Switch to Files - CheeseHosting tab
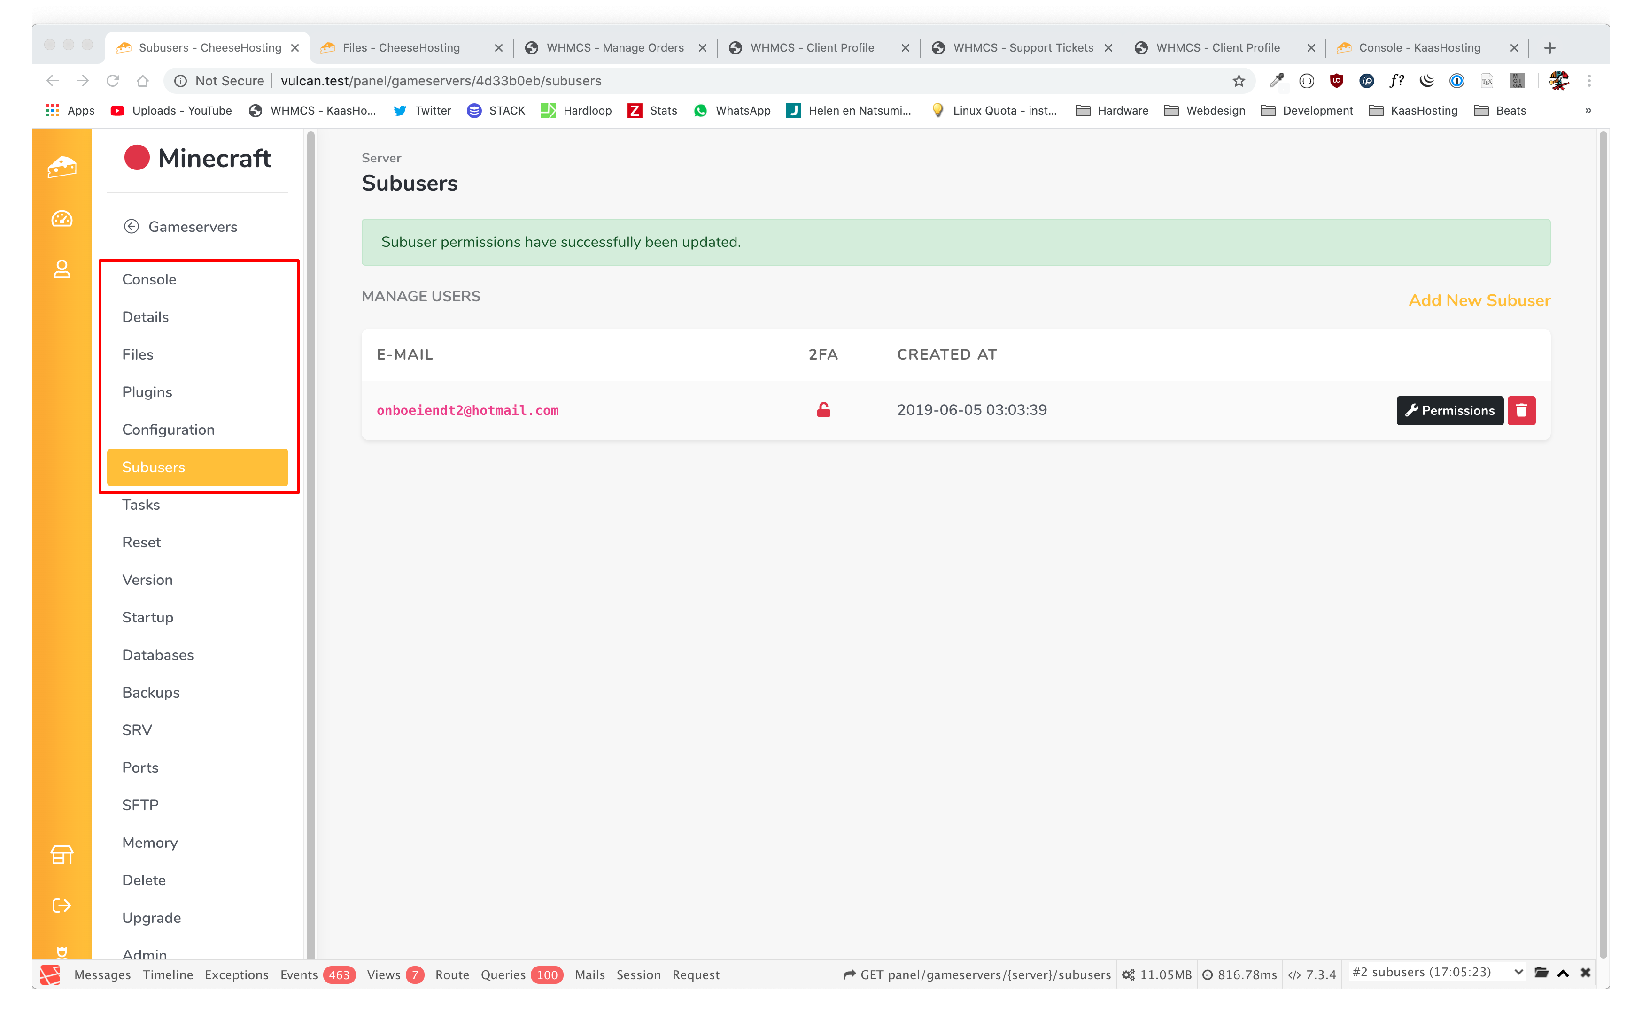The width and height of the screenshot is (1642, 1028). [x=401, y=47]
